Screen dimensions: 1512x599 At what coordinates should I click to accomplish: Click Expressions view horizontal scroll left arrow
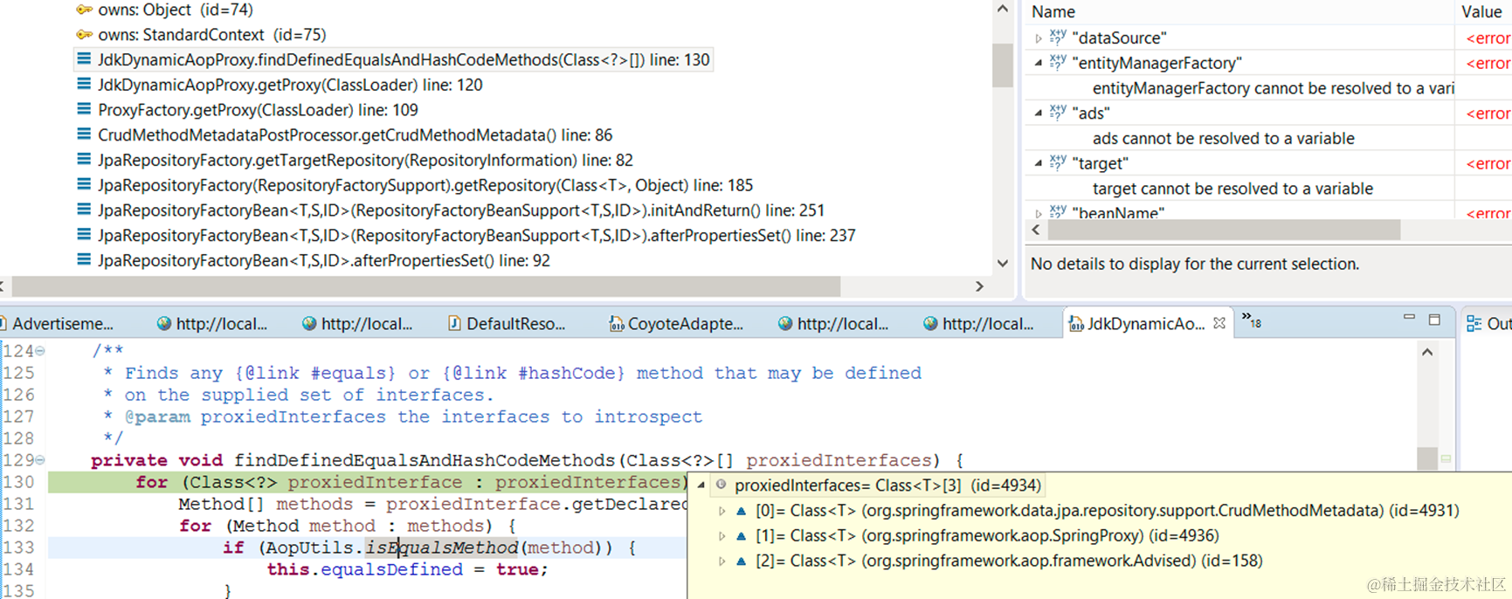(1036, 230)
